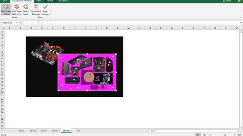This screenshot has height=136, width=243.
Task: Click the Select All corner
Action: 3,28
